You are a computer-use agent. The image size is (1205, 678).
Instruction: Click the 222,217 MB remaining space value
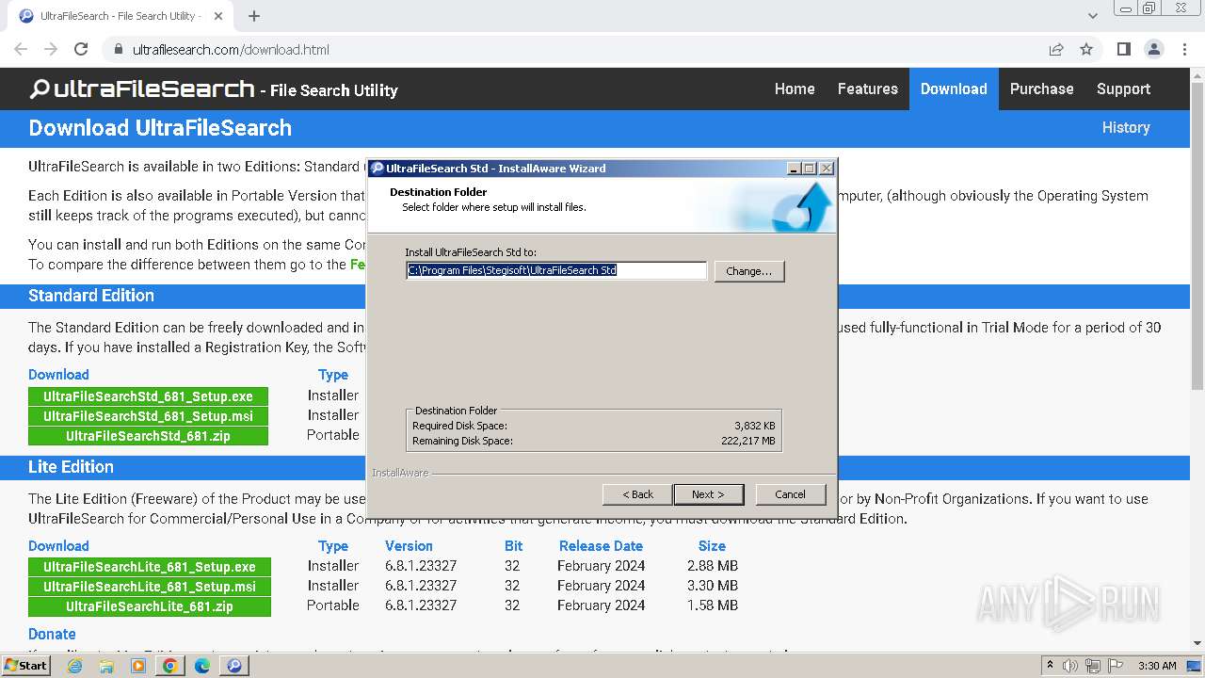(x=747, y=441)
